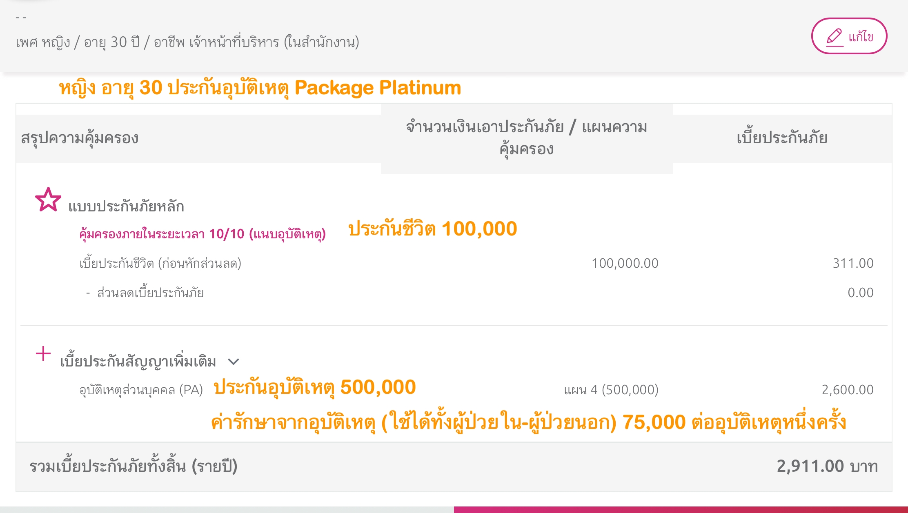908x513 pixels.
Task: Select the แบบประกันภัยหลัก heading
Action: pyautogui.click(x=126, y=207)
